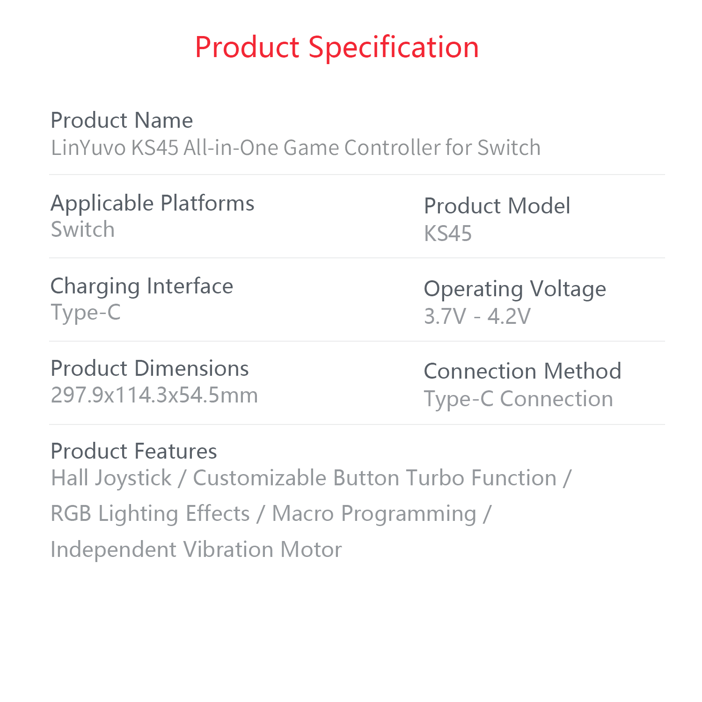Select the Type-C value under Charging Interface
Viewport: 702px width, 702px height.
pos(86,312)
